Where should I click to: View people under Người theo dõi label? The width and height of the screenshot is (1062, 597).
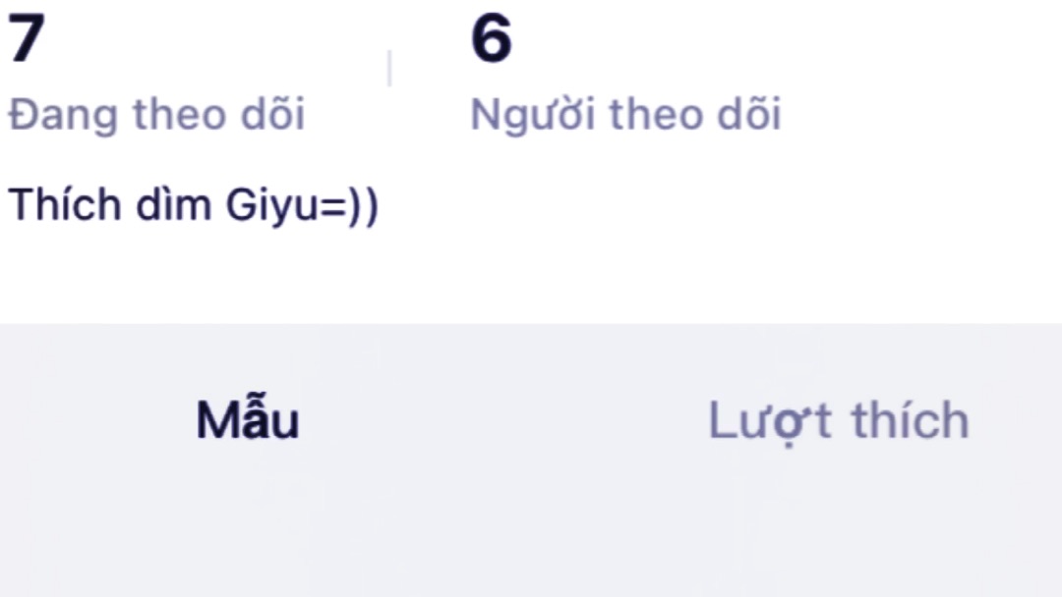point(625,114)
